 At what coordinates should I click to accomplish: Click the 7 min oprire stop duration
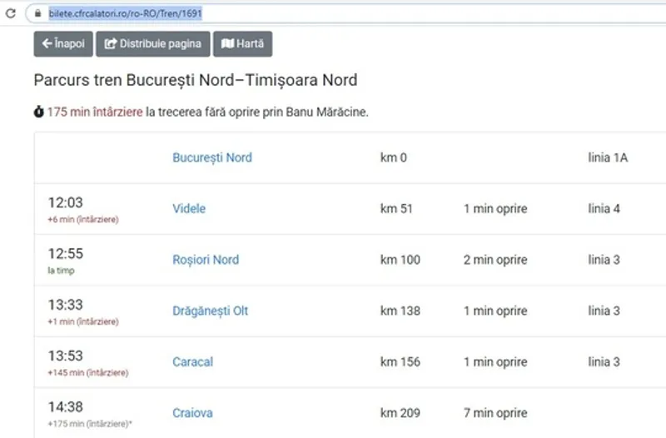coord(495,413)
